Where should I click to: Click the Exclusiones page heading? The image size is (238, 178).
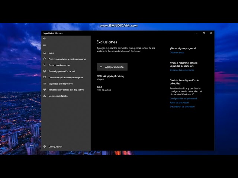107,42
